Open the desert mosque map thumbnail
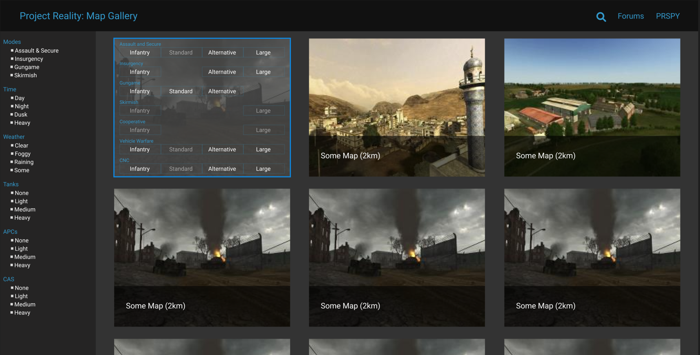This screenshot has height=355, width=700. tap(397, 107)
